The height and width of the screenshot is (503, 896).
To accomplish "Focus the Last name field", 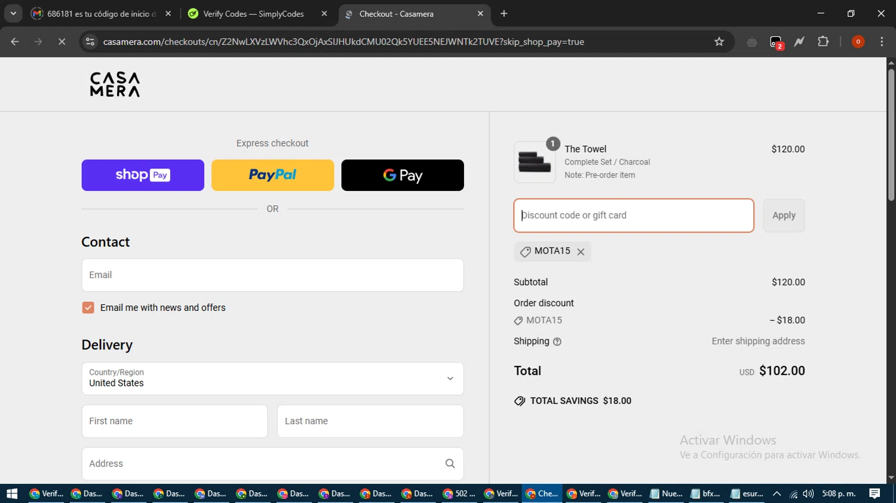I will click(x=370, y=421).
